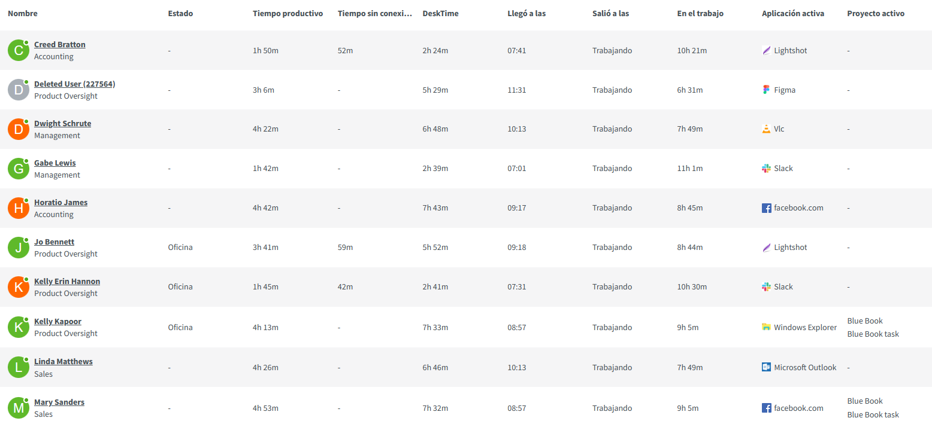Click the Microsoft Outlook icon
Image resolution: width=932 pixels, height=424 pixels.
coord(766,367)
